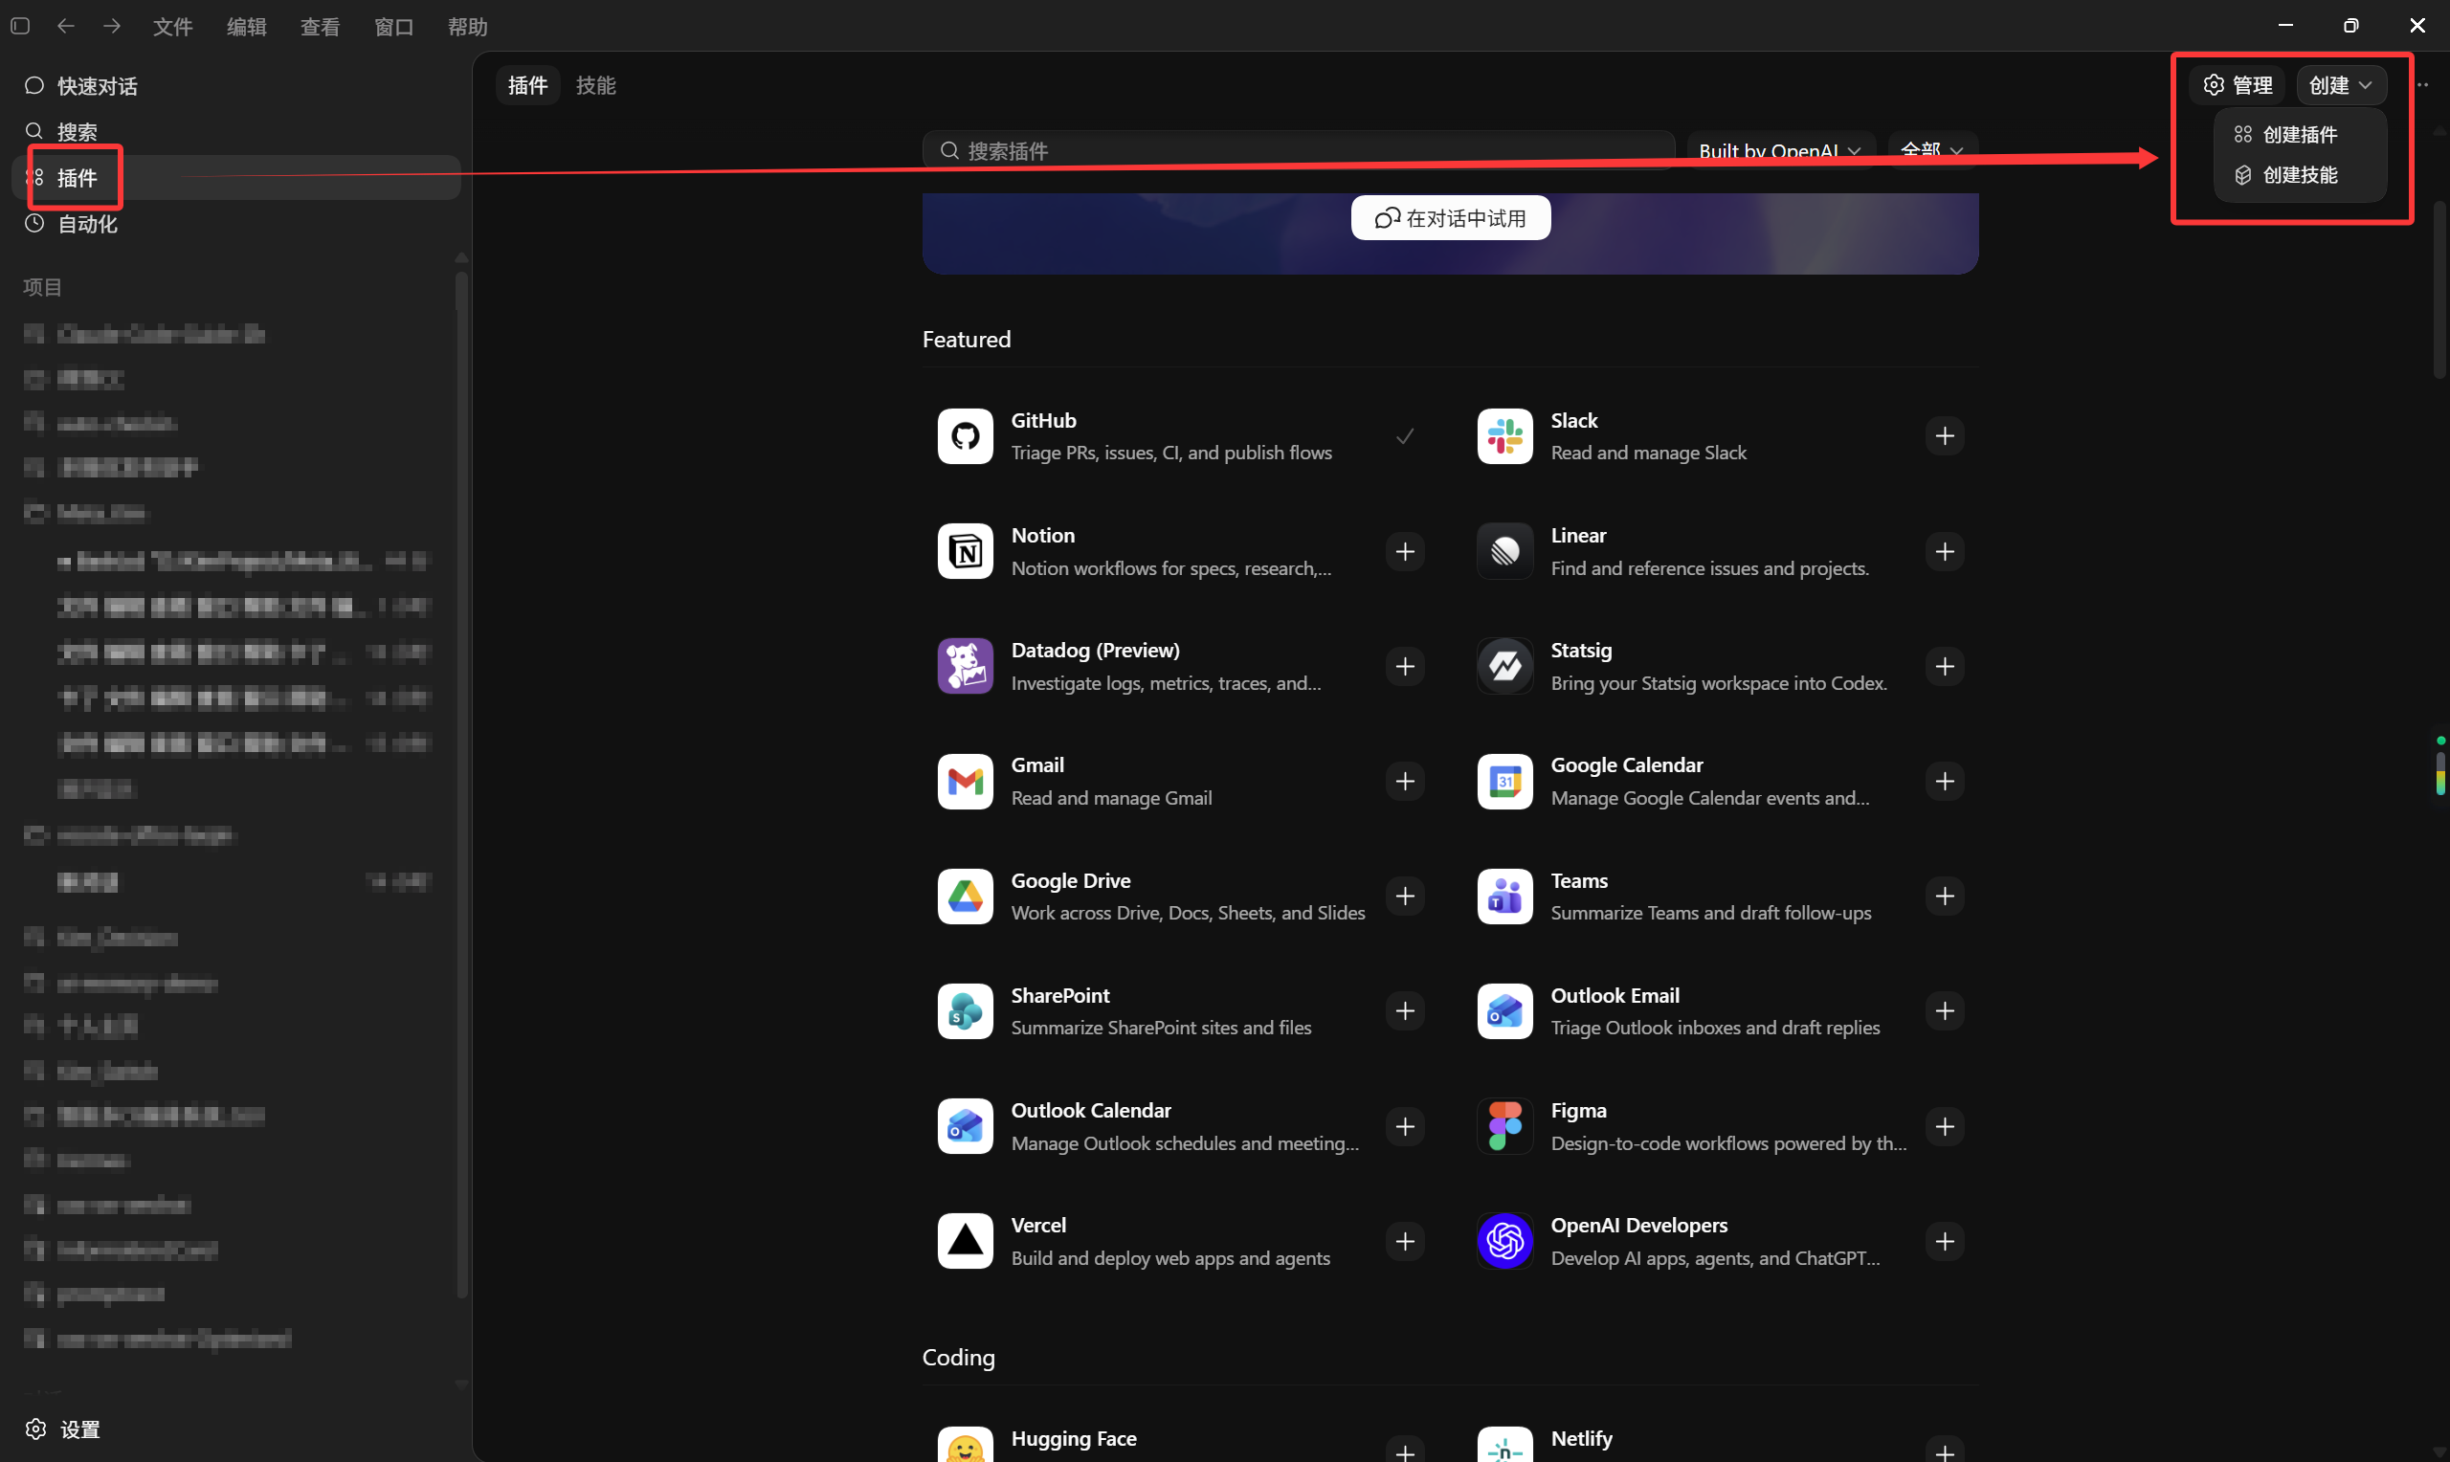Click the GitHub installed checkmark
The height and width of the screenshot is (1462, 2450).
[x=1405, y=436]
